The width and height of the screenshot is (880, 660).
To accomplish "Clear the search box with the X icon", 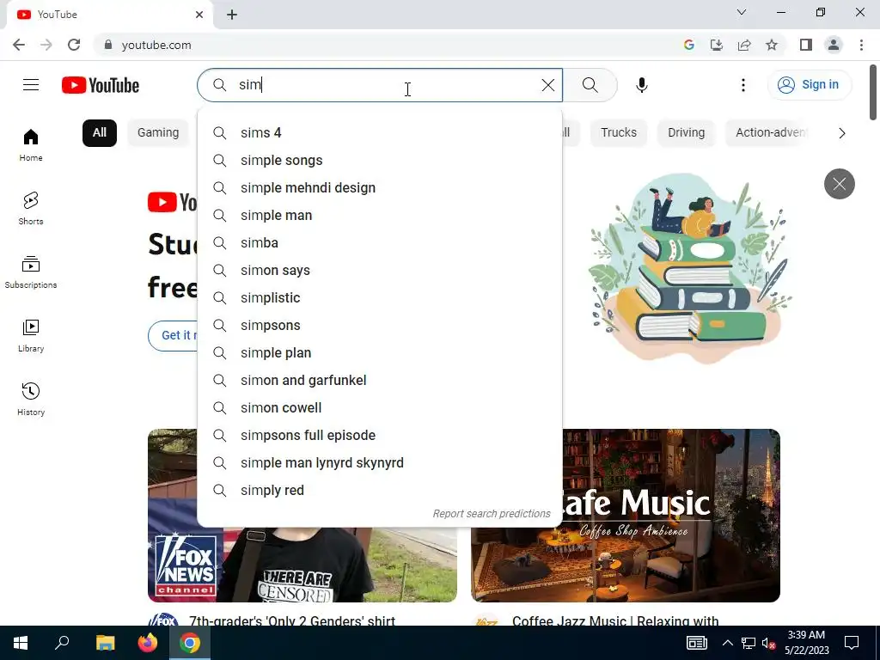I will pyautogui.click(x=547, y=85).
